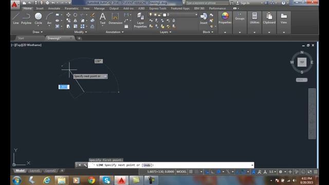The height and width of the screenshot is (185, 329).
Task: Click the keyword search input field
Action: (x=207, y=3)
